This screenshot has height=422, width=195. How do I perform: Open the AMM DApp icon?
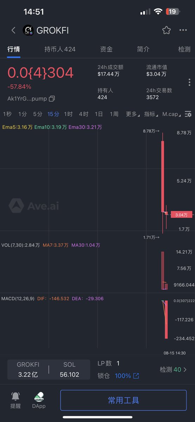point(39,397)
